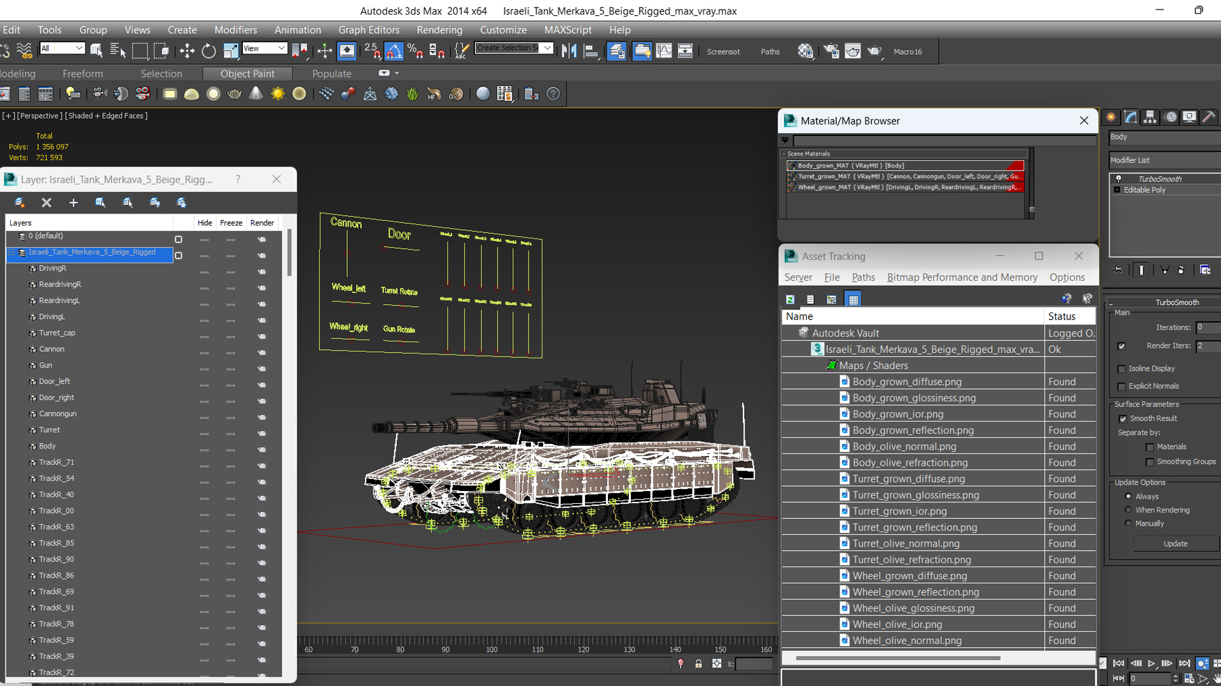Toggle the Render Iters checkbox
This screenshot has width=1221, height=686.
(x=1122, y=346)
